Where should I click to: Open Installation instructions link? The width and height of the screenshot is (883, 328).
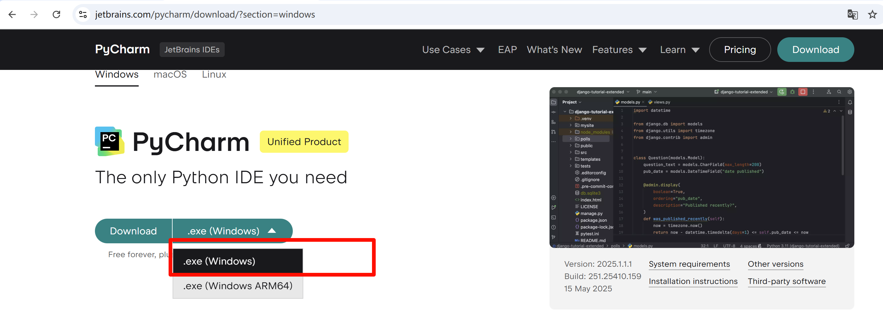click(693, 281)
